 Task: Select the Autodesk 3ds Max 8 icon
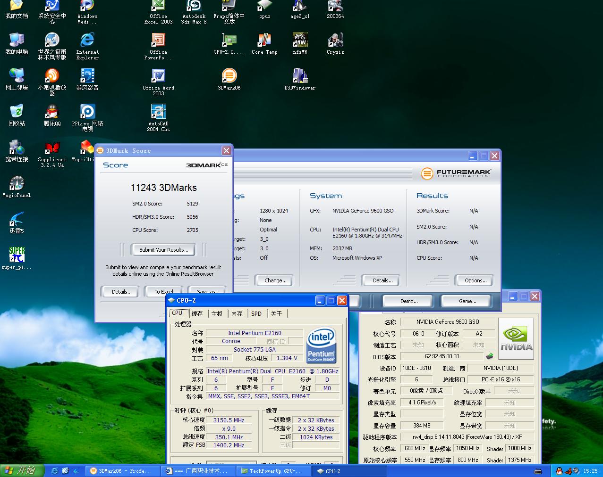(194, 12)
